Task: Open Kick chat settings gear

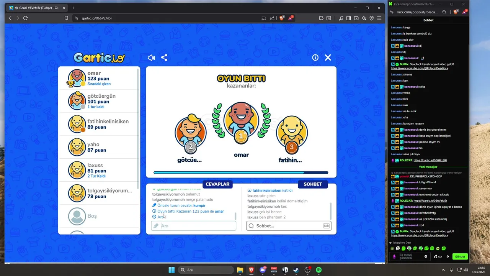Action: point(448,256)
